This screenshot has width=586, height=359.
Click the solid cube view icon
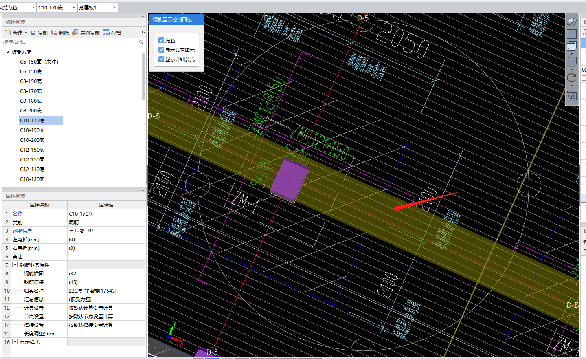tap(572, 62)
